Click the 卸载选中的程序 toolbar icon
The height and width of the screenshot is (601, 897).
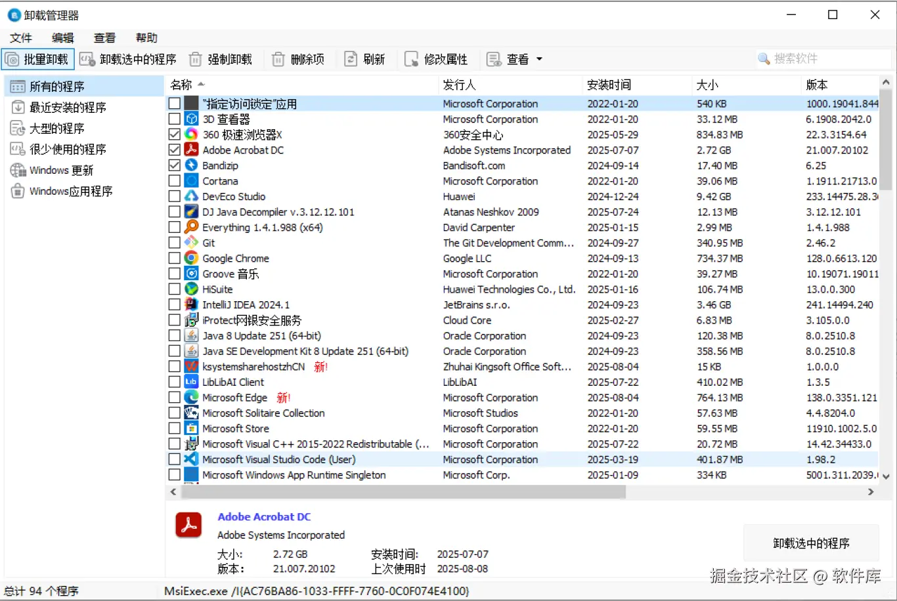point(87,60)
